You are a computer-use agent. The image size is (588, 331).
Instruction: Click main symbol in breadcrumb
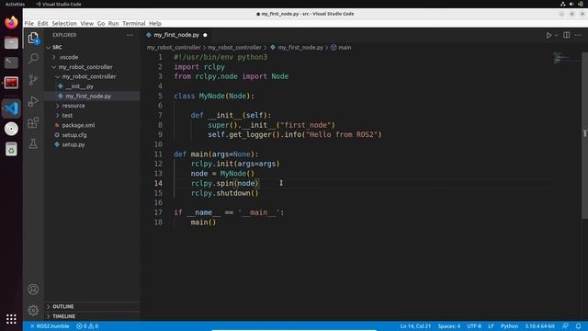pyautogui.click(x=345, y=48)
